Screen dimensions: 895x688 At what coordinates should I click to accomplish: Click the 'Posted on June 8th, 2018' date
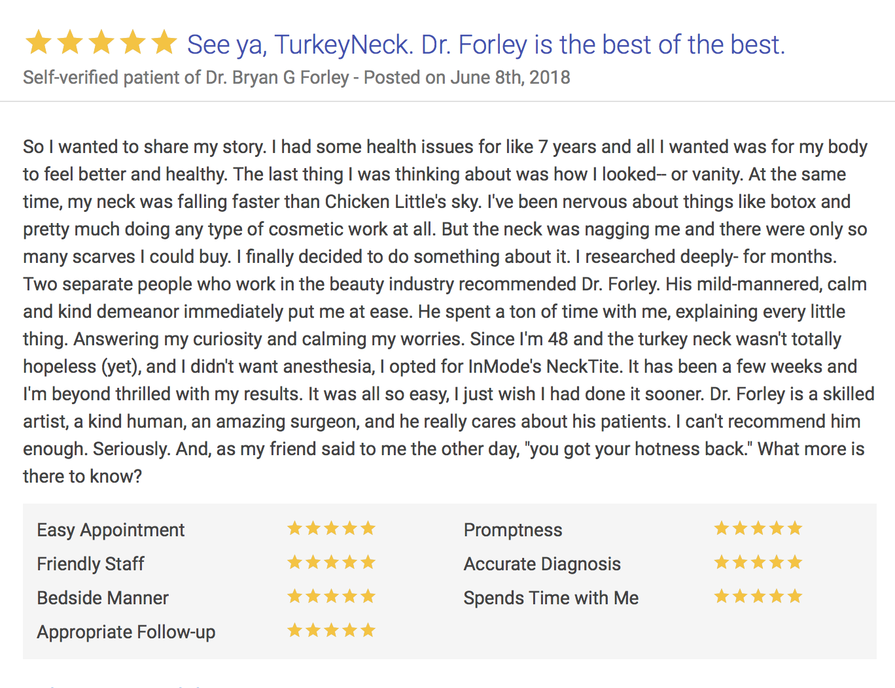[467, 78]
